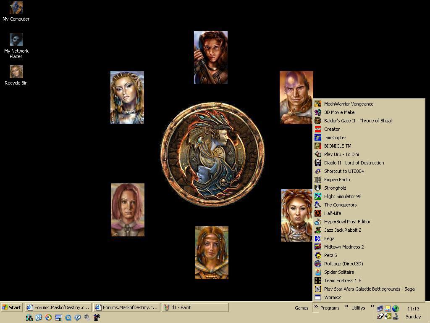The height and width of the screenshot is (323, 430).
Task: Click the Team Fortress 1.5 crosshair icon
Action: pyautogui.click(x=318, y=281)
